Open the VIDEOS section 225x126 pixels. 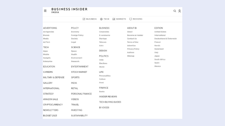[x=75, y=99]
